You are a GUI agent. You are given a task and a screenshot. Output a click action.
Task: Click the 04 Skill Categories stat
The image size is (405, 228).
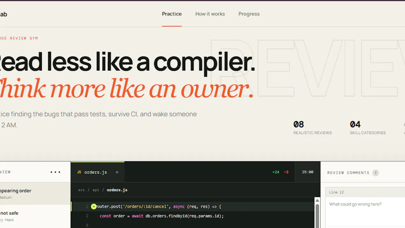coord(368,127)
